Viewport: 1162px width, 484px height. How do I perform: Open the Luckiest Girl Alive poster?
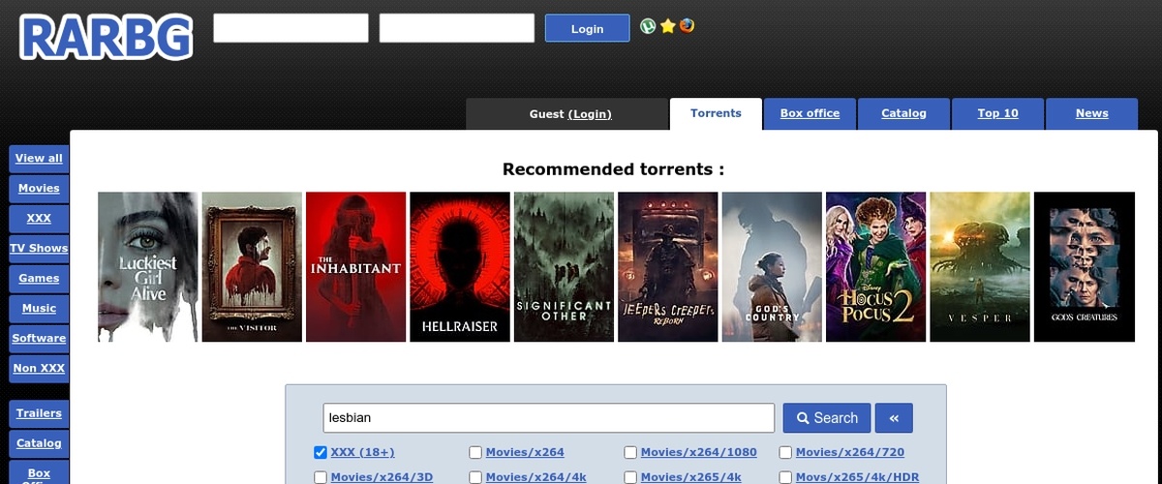(x=147, y=267)
